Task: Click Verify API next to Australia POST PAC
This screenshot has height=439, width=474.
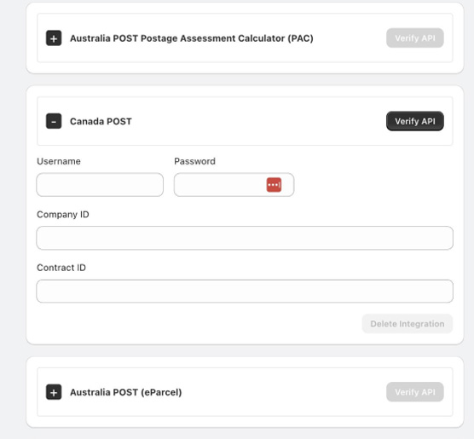Action: (x=415, y=38)
